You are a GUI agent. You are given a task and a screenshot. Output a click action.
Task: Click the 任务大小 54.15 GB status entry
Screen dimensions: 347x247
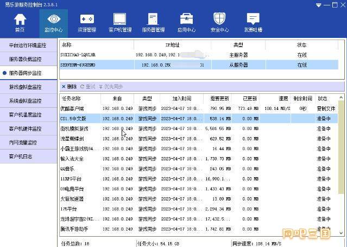(x=158, y=244)
